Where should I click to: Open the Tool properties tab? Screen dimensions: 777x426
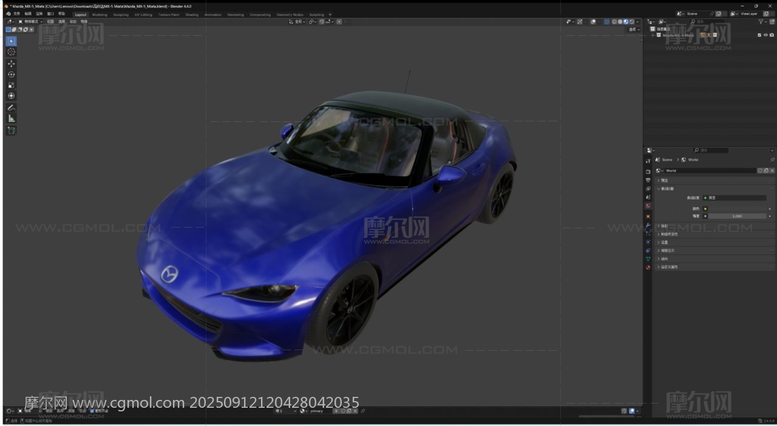tap(648, 161)
